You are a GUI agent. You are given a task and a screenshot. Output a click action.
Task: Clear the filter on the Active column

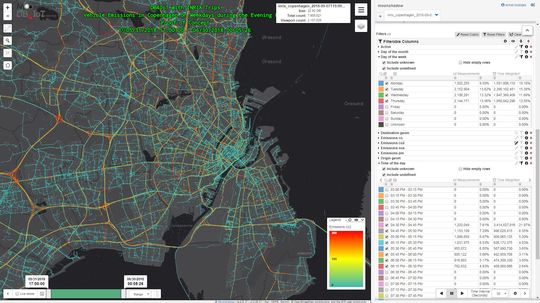click(x=521, y=47)
